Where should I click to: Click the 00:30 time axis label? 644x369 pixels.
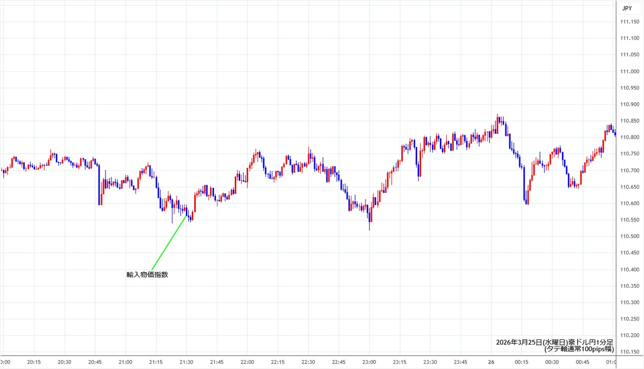pyautogui.click(x=553, y=362)
